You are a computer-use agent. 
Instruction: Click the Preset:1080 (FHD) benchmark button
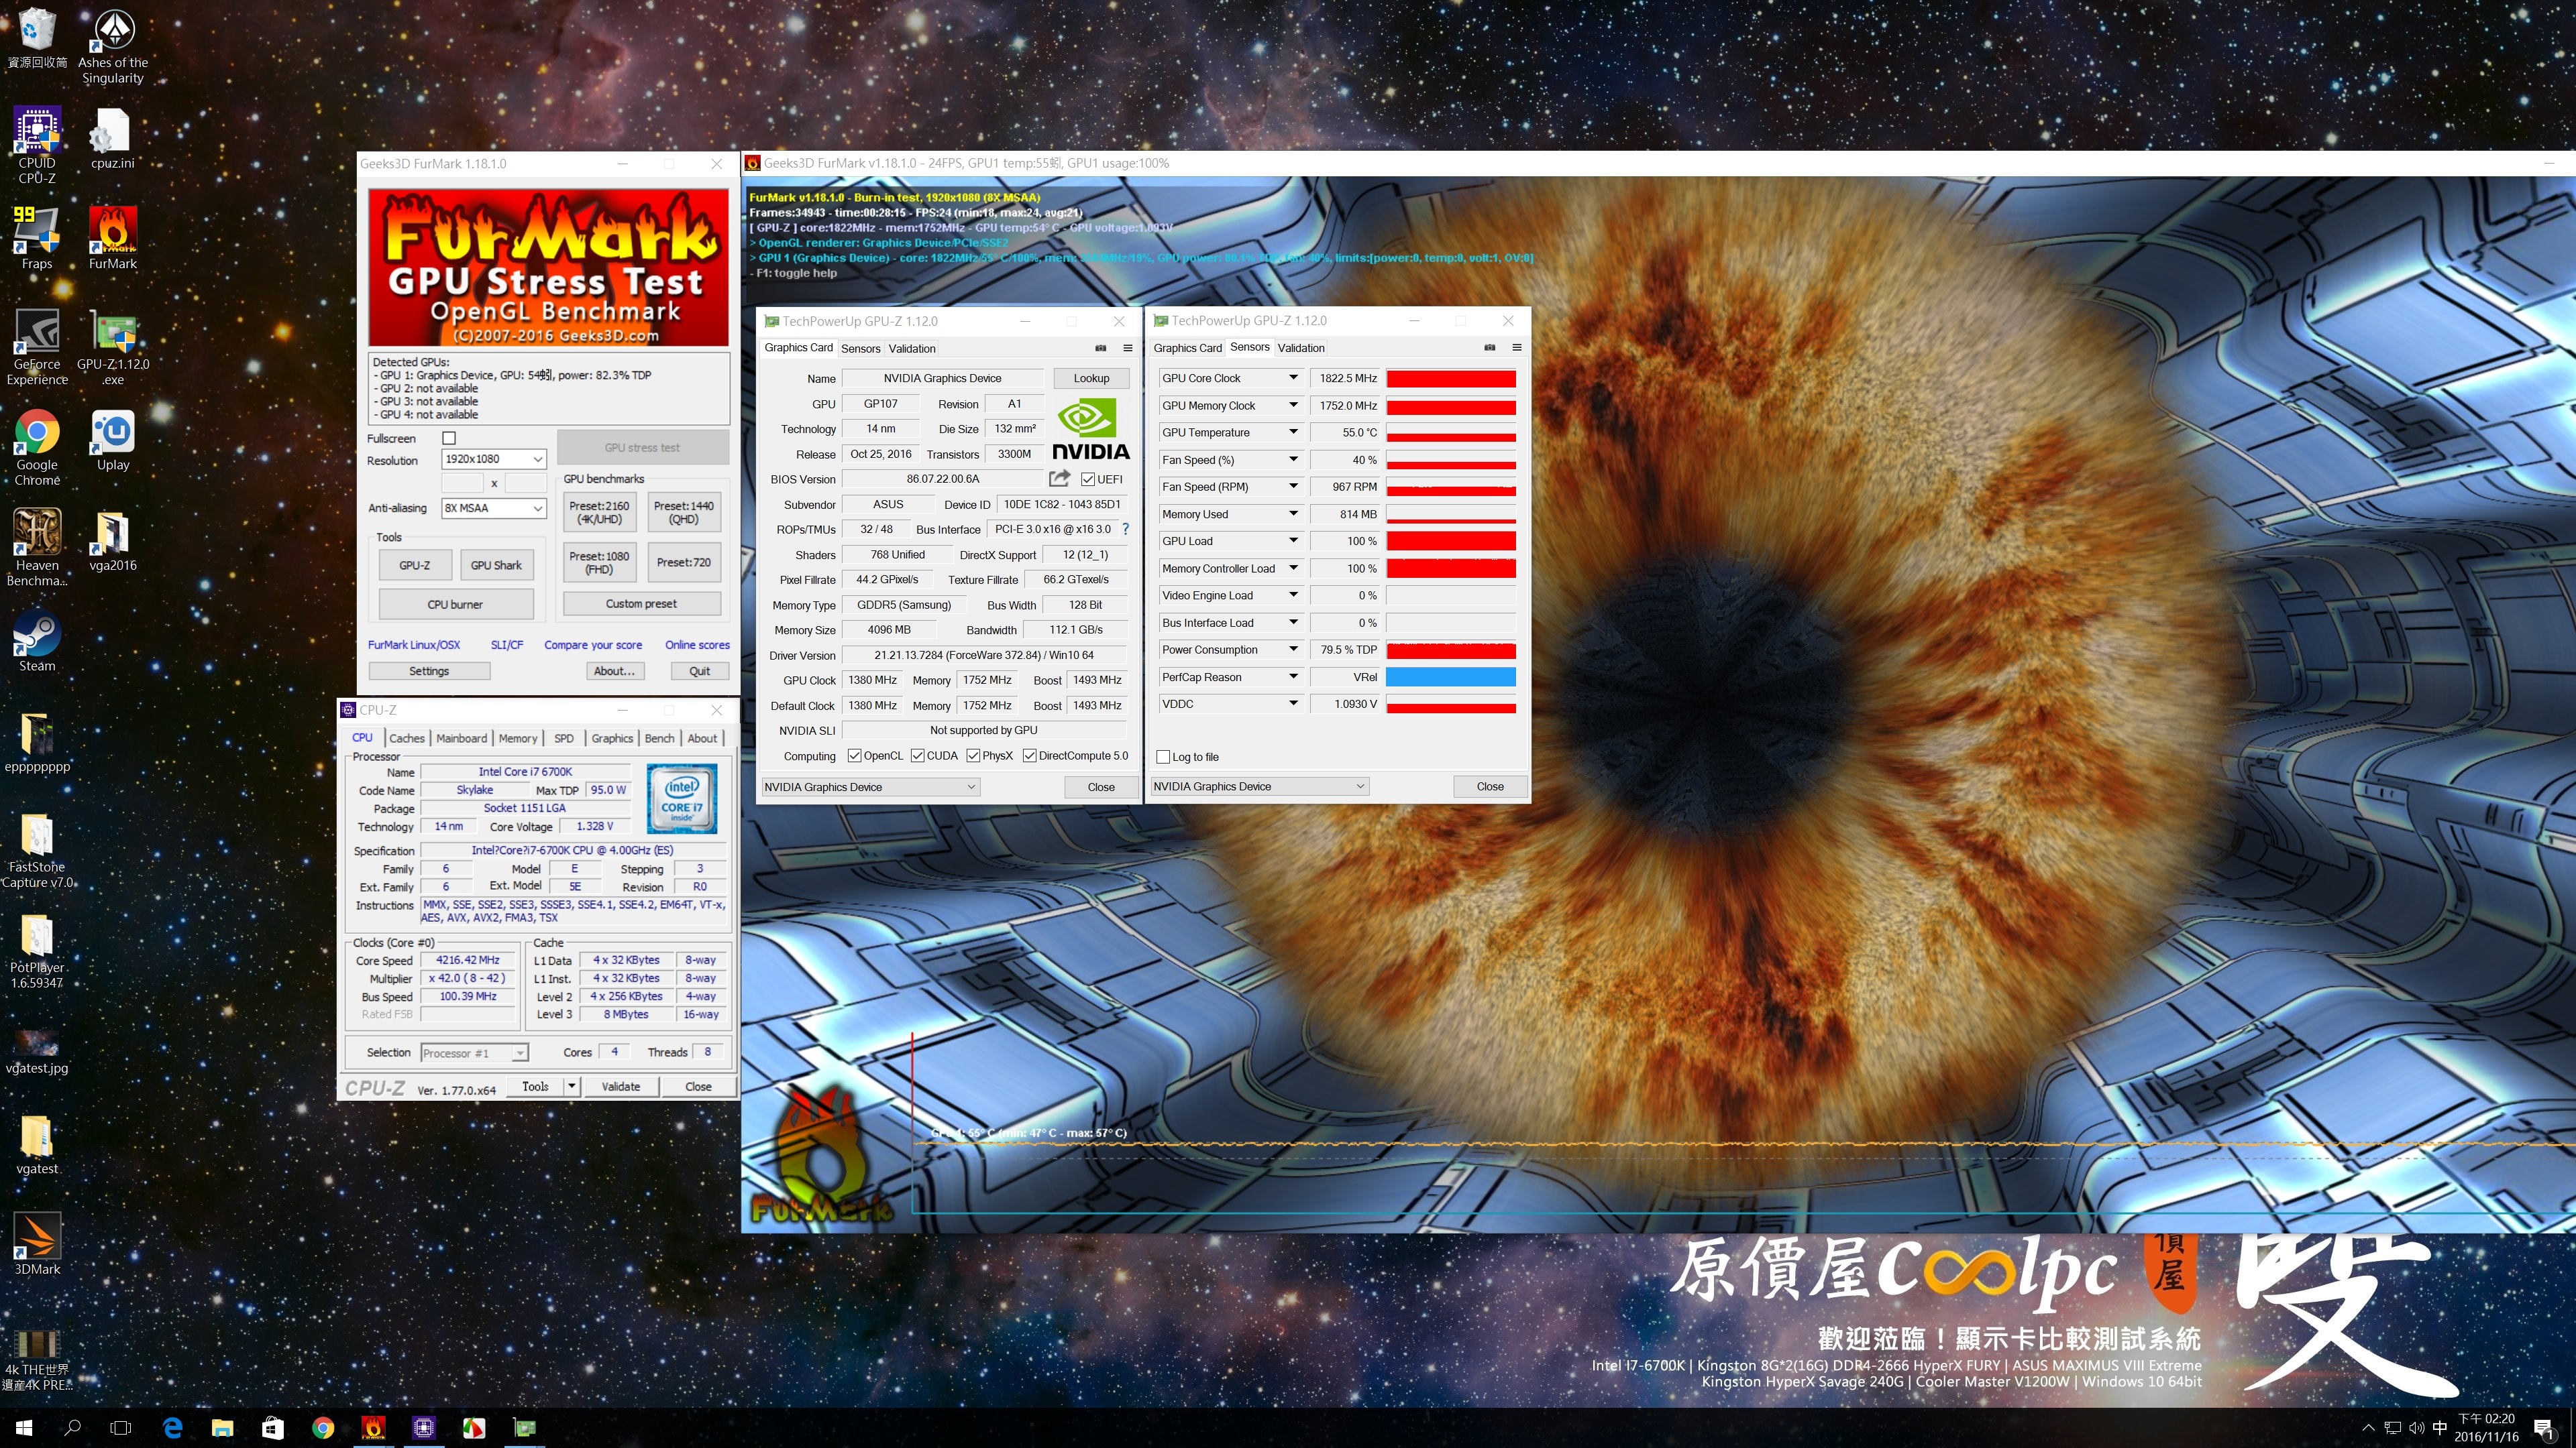(x=599, y=562)
